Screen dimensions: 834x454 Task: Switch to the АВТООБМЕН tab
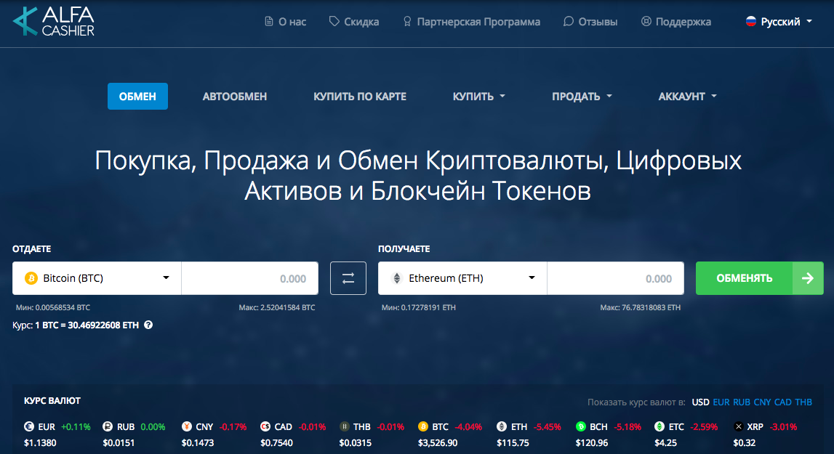[x=235, y=96]
